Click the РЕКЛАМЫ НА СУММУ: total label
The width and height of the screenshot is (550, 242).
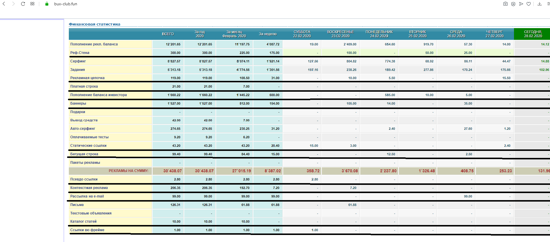pos(129,171)
